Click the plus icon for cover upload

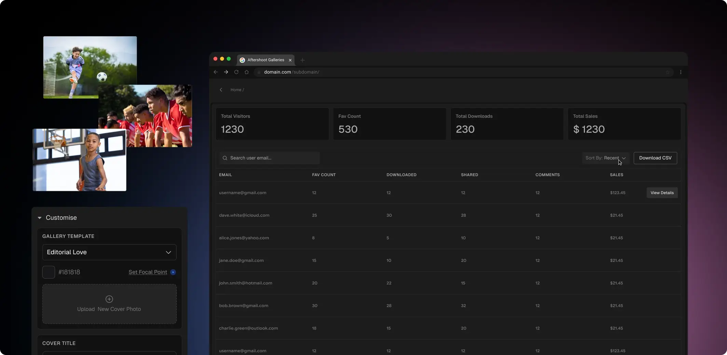click(109, 299)
